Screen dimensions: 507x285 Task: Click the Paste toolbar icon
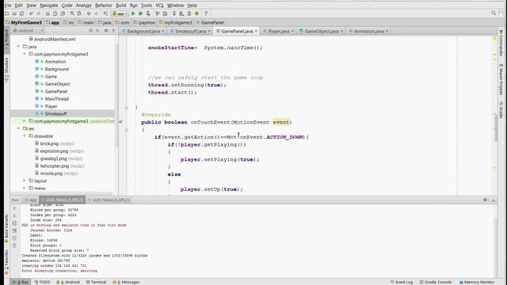tap(63, 13)
